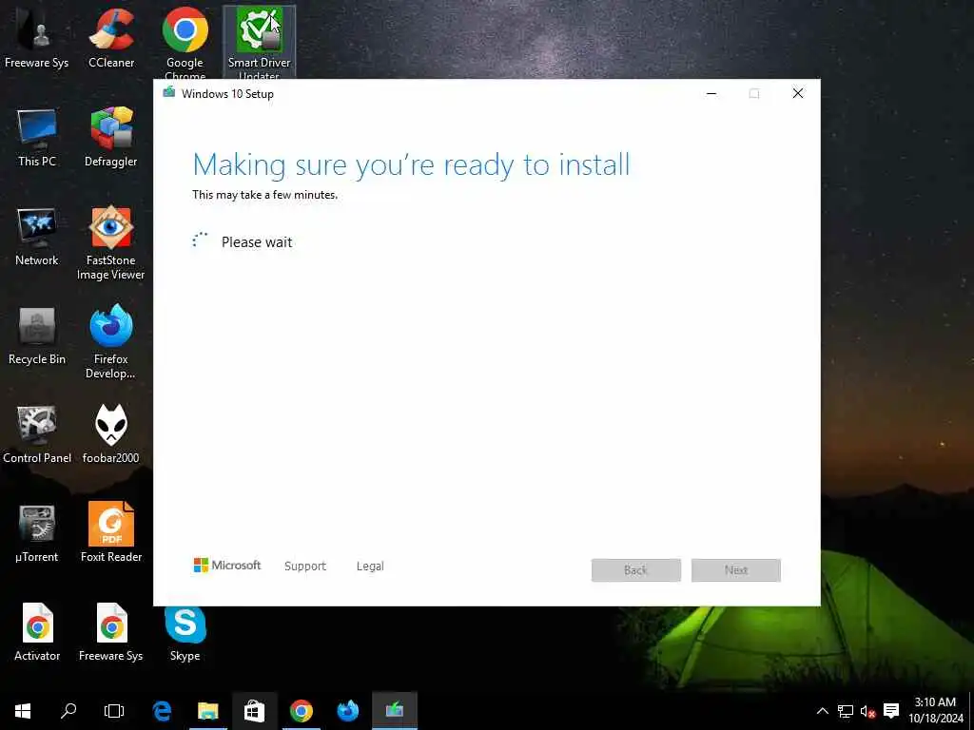Viewport: 974px width, 730px height.
Task: Click the Next button in Setup
Action: tap(736, 570)
